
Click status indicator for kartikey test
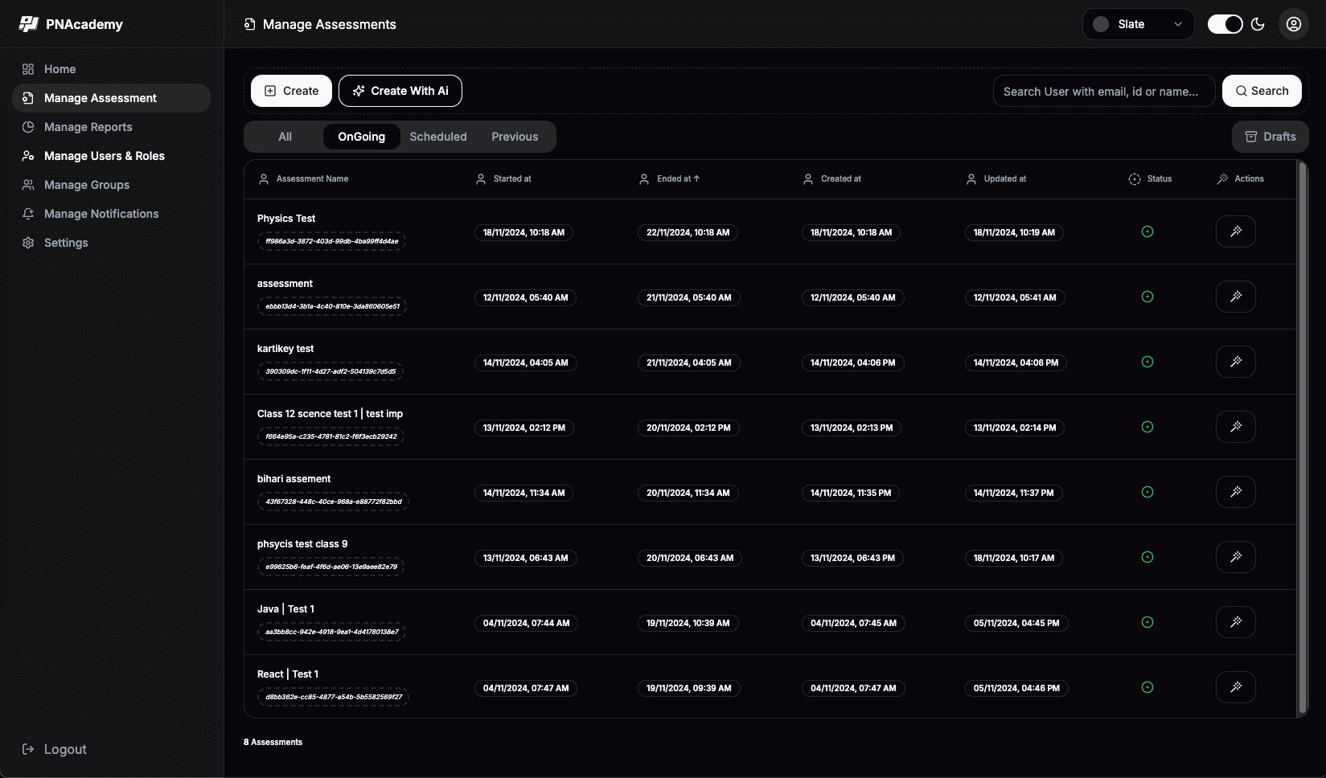tap(1147, 362)
